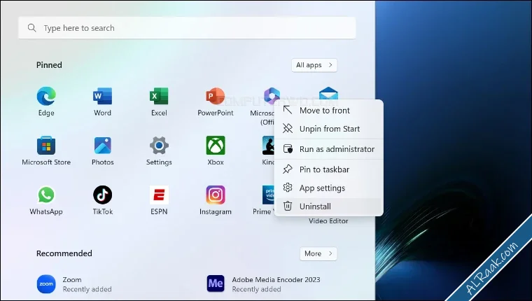Select Unpin from Start

(x=328, y=129)
